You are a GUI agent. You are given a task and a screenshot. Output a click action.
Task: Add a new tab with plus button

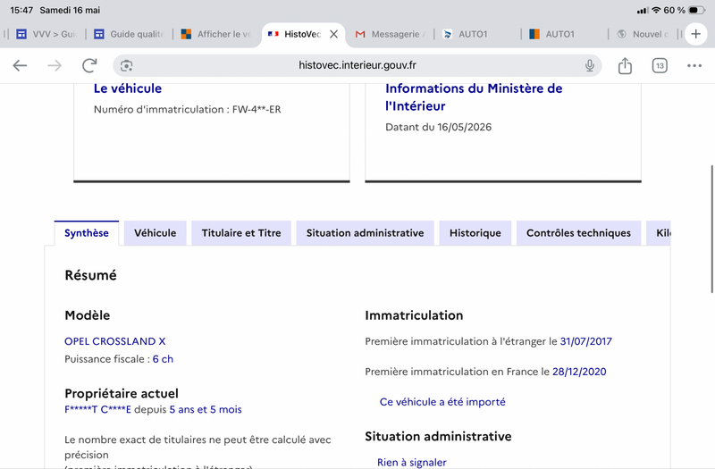(x=696, y=34)
